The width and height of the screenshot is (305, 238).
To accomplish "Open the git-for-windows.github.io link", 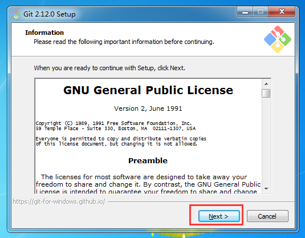I will [59, 201].
